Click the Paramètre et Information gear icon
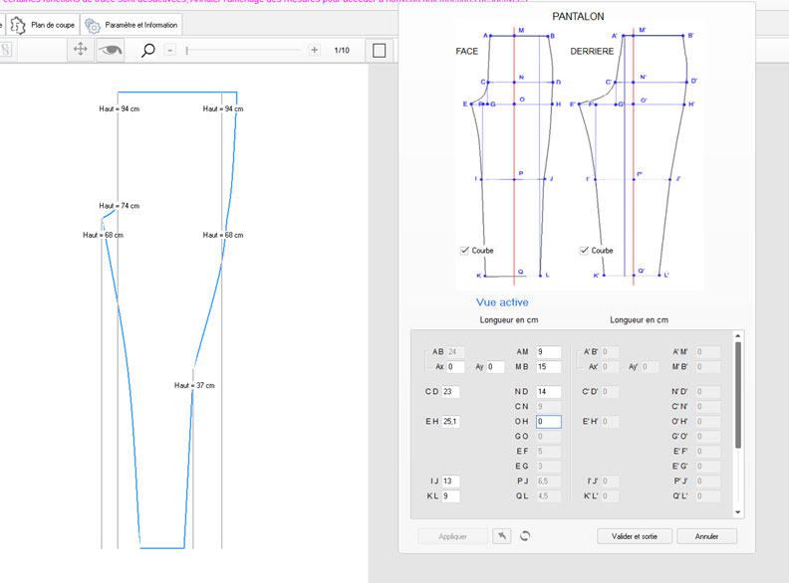This screenshot has height=583, width=789. pyautogui.click(x=93, y=26)
